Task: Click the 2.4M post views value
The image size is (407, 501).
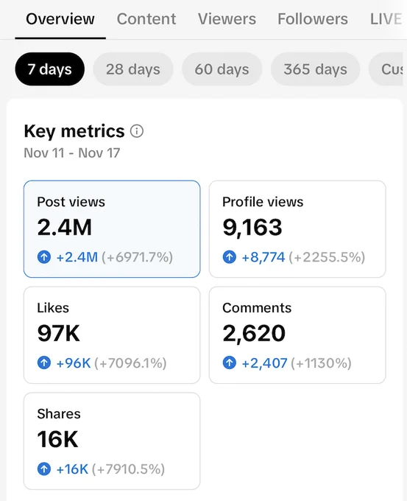Action: point(65,228)
